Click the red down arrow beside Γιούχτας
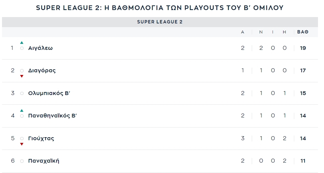Image resolution: width=324 pixels, height=173 pixels. (x=22, y=144)
